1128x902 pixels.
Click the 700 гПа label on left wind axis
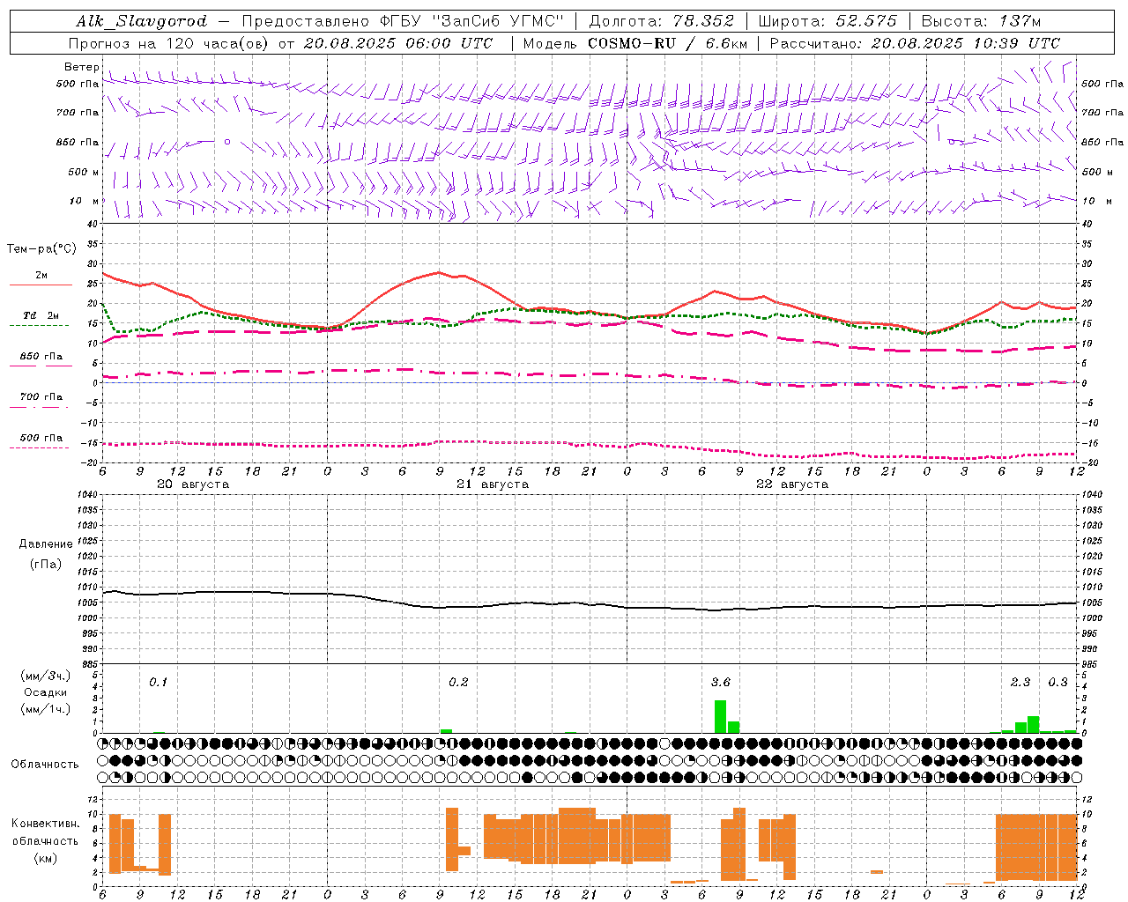[x=78, y=113]
